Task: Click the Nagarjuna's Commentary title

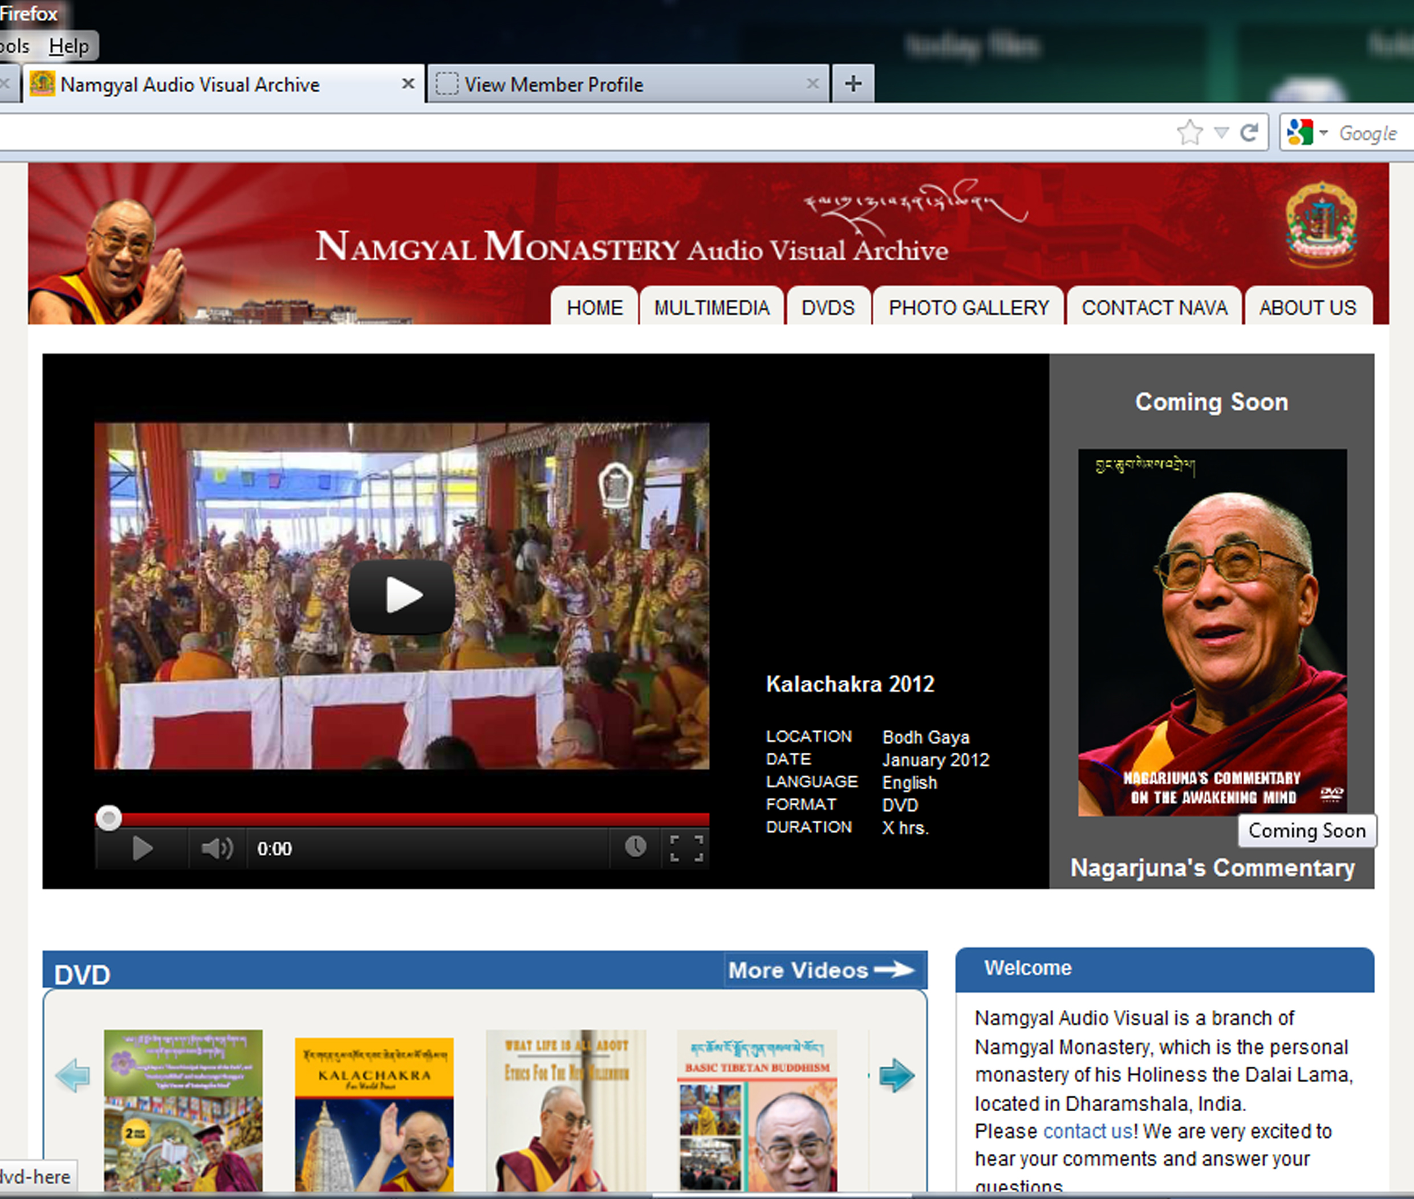Action: point(1212,868)
